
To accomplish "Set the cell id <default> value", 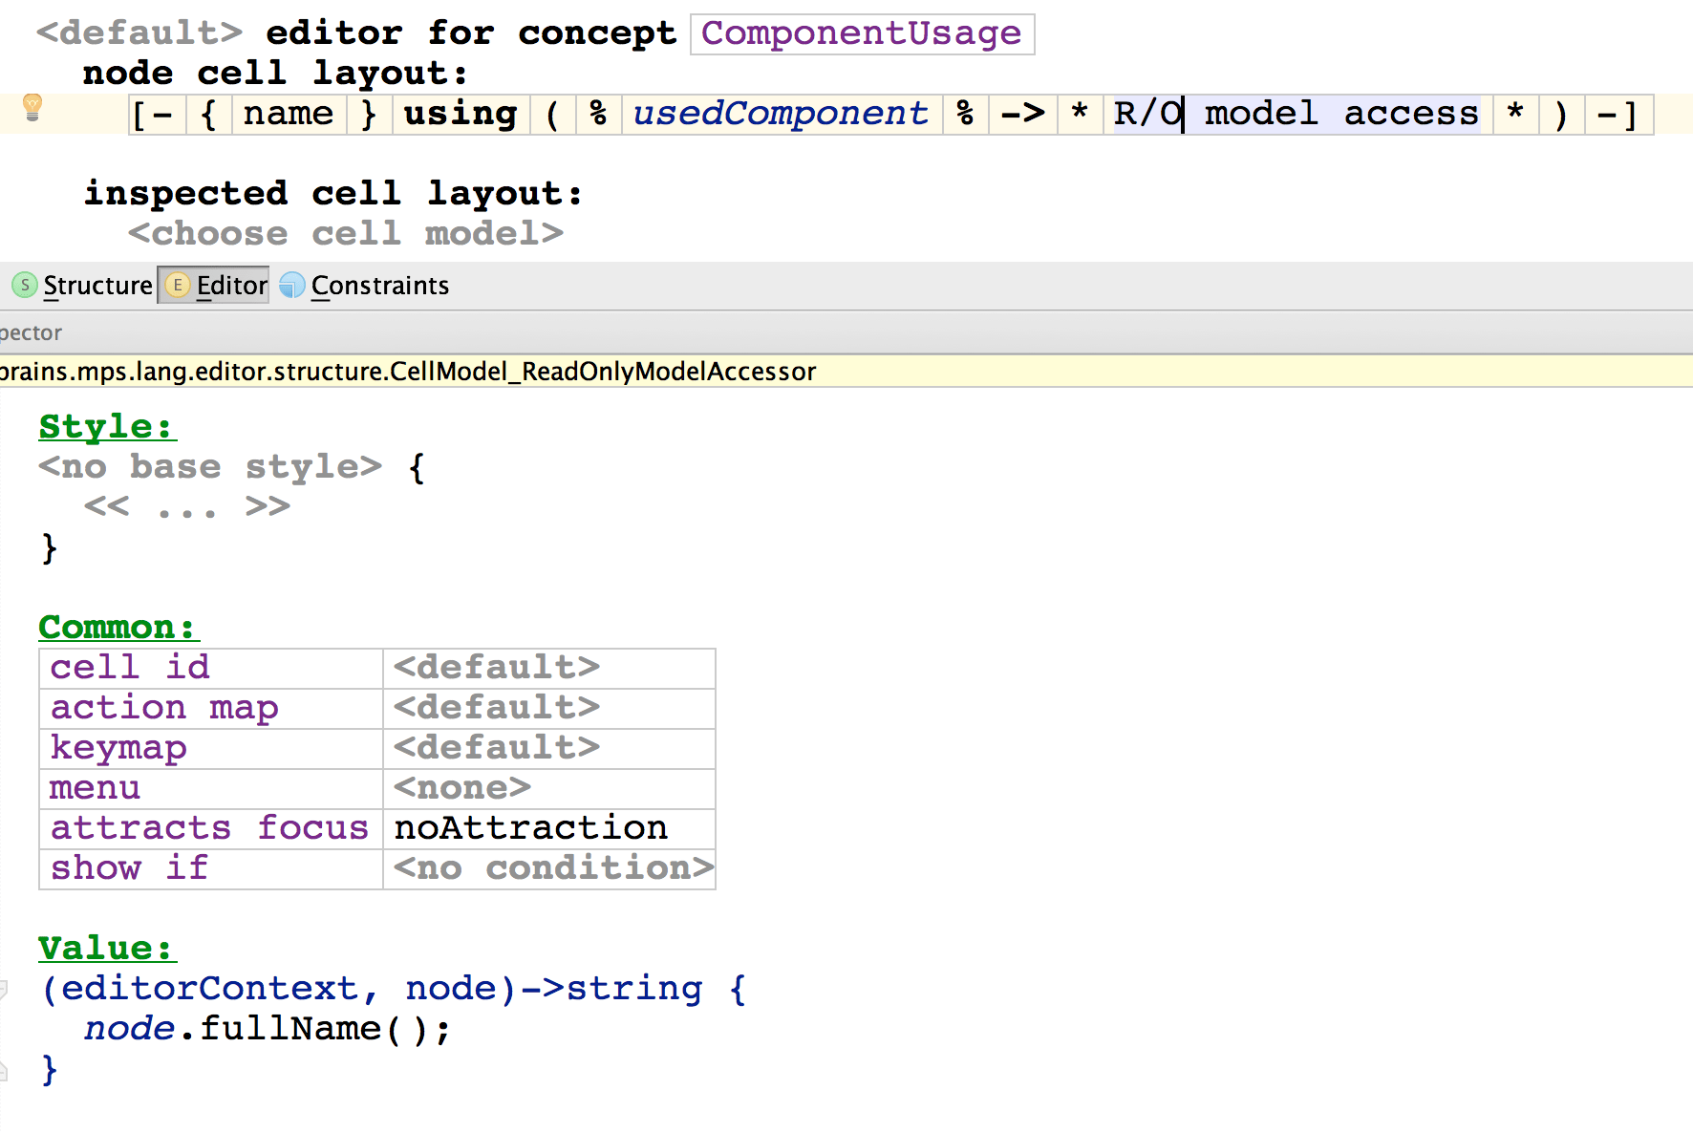I will (497, 667).
